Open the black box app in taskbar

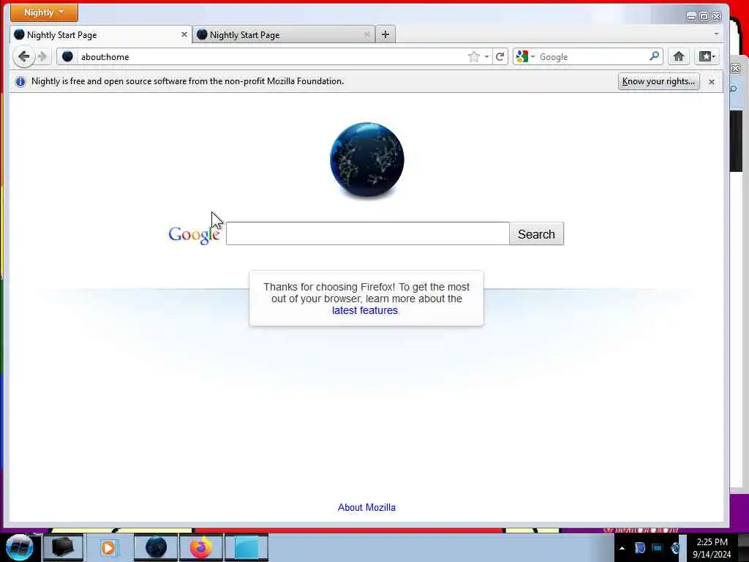tap(63, 547)
